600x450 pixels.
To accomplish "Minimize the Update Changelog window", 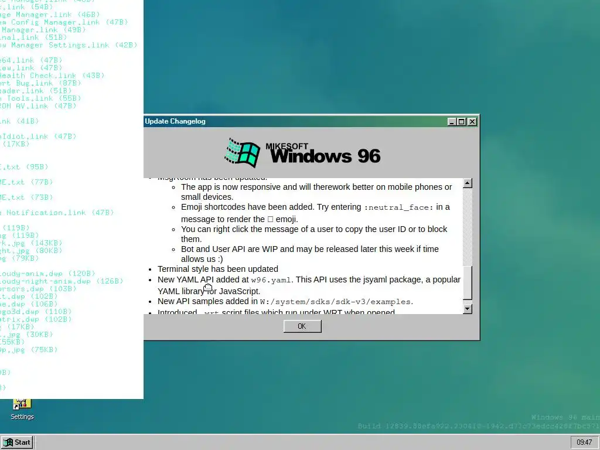I will [x=452, y=122].
